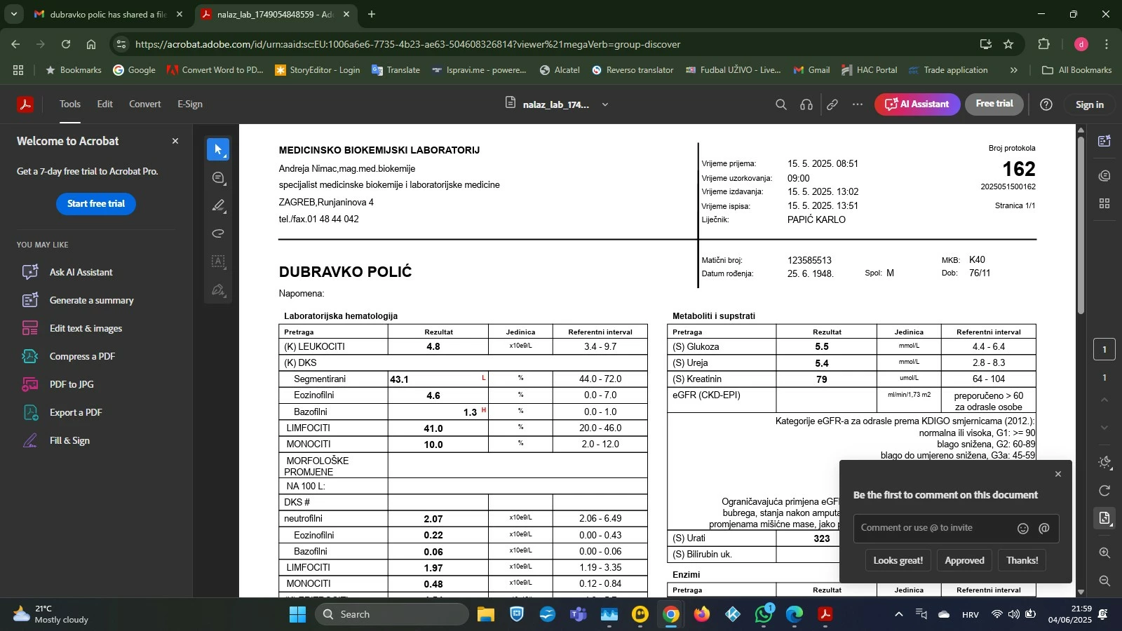Click the Rotate page icon on right rail

[x=1104, y=490]
